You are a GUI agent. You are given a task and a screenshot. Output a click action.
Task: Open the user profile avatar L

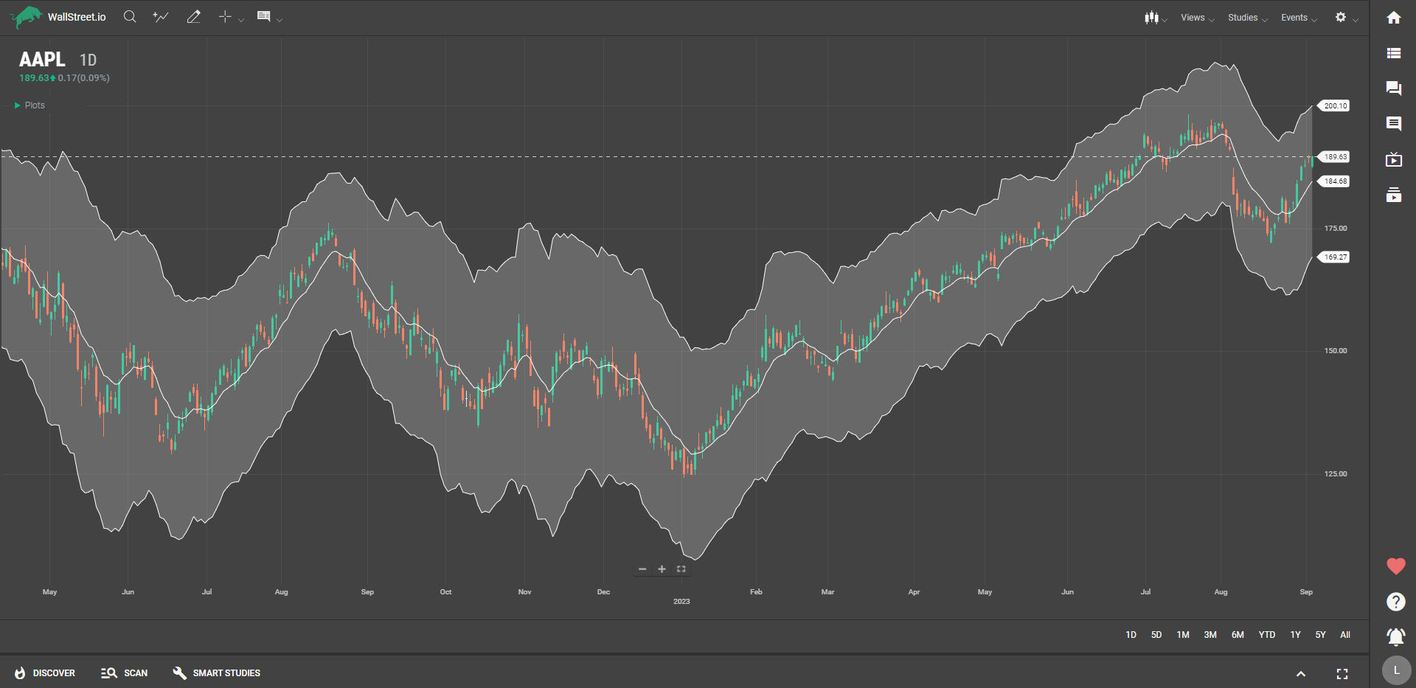tap(1395, 671)
